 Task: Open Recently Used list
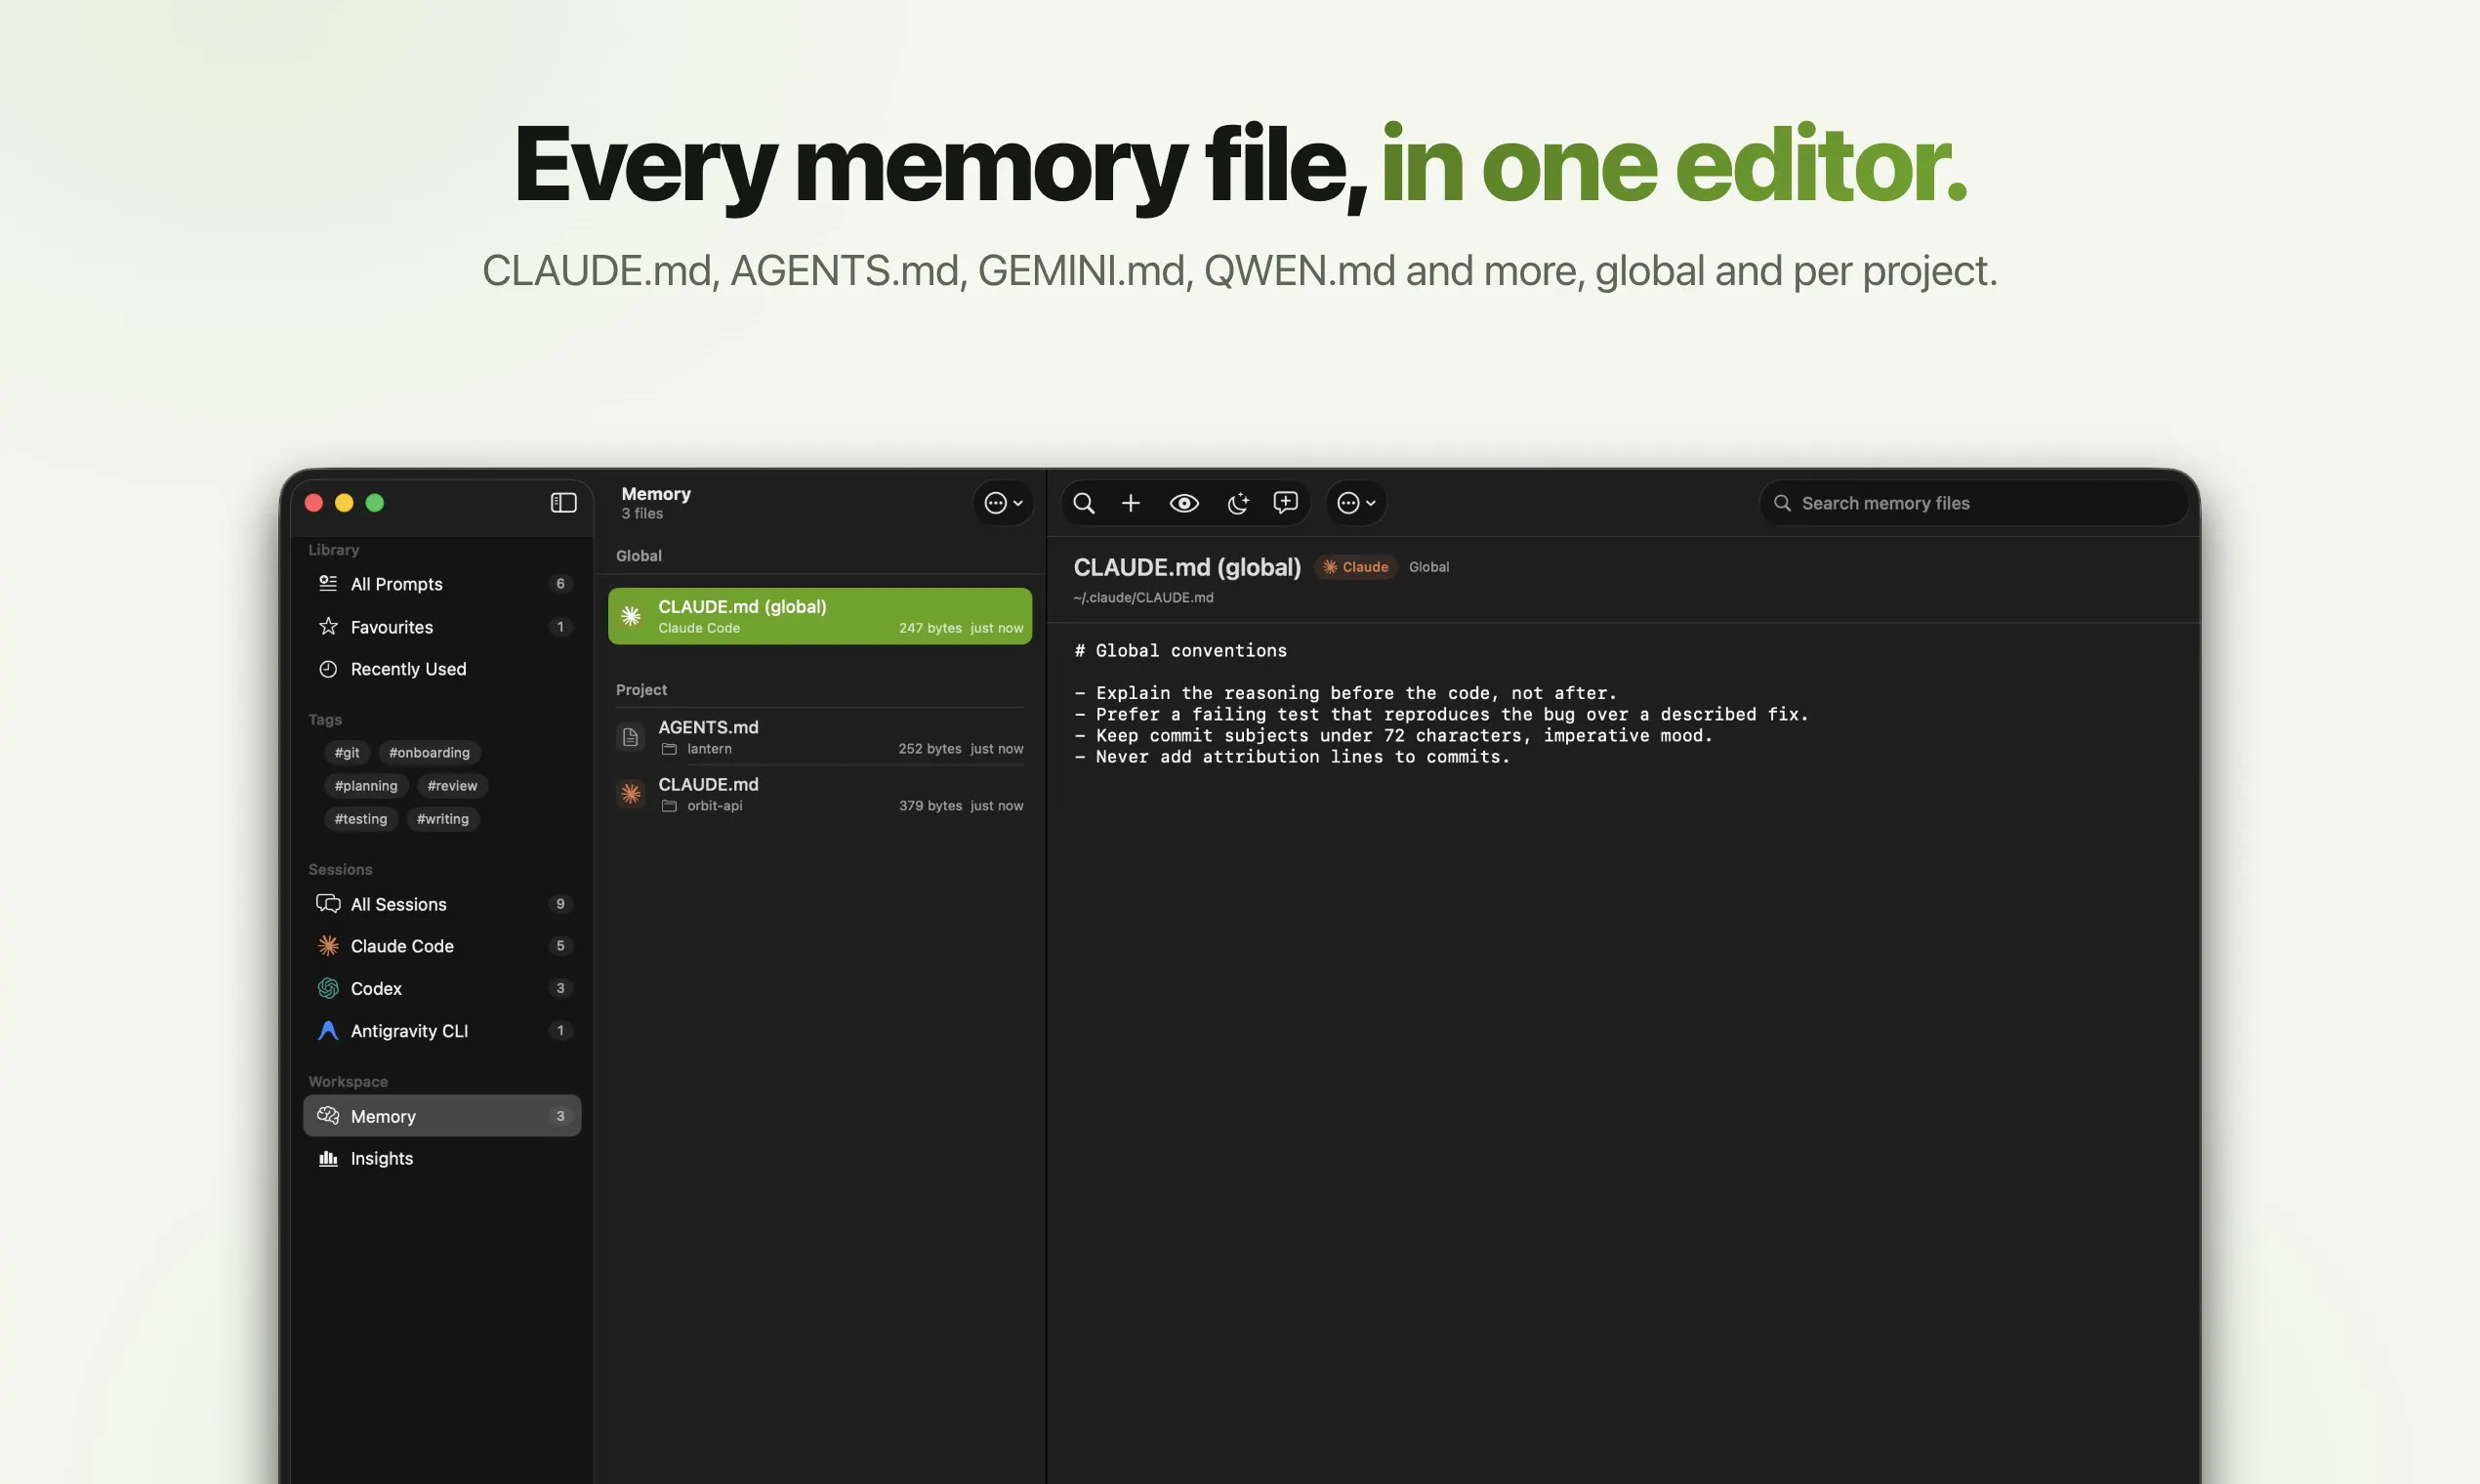pyautogui.click(x=442, y=669)
